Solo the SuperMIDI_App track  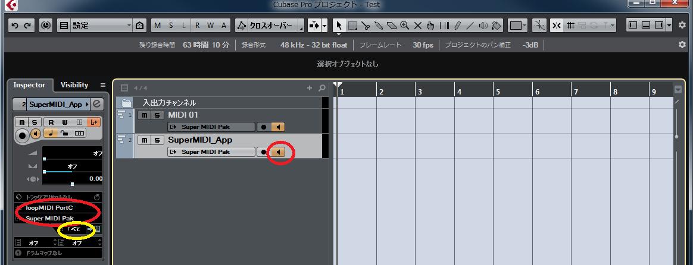tap(157, 140)
